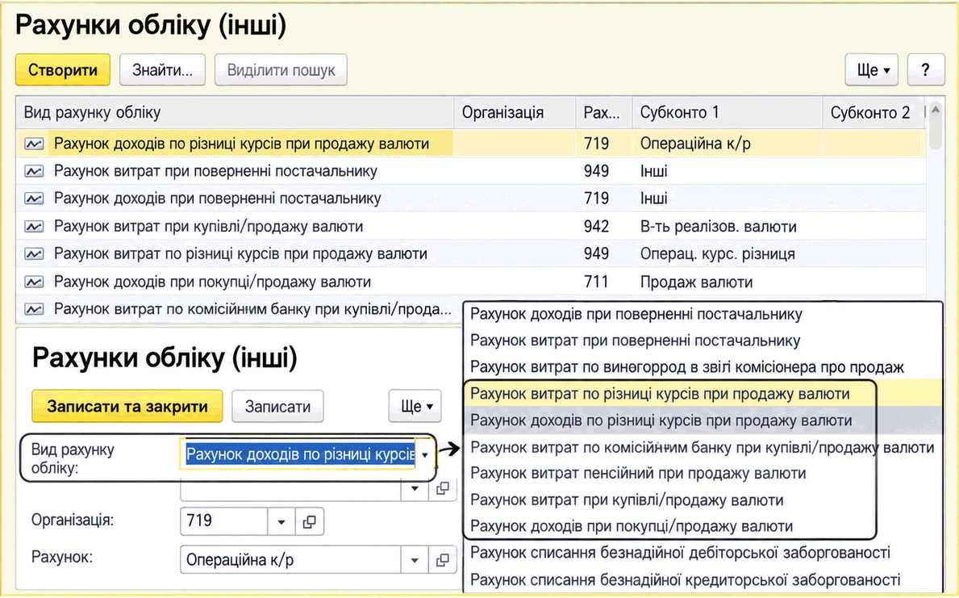Image resolution: width=959 pixels, height=598 pixels.
Task: Click the icon of the highlighted table row with account 719 Операційна к/р
Action: point(34,144)
